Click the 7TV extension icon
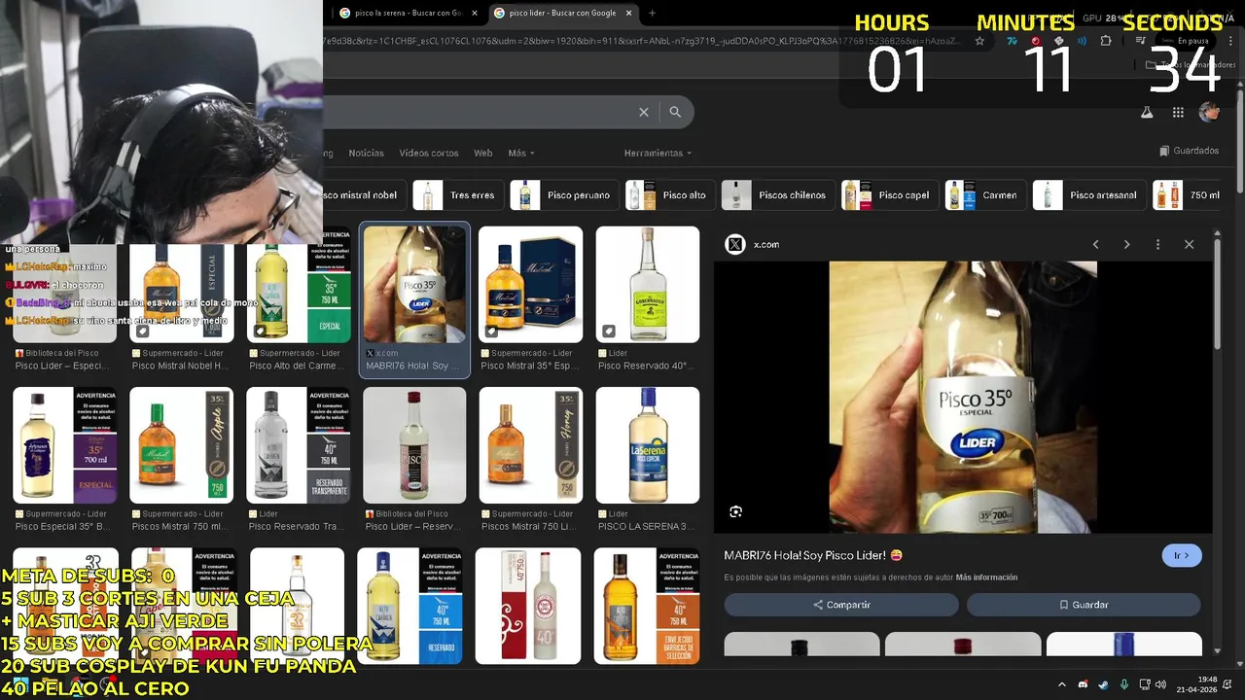Image resolution: width=1245 pixels, height=700 pixels. click(1013, 41)
